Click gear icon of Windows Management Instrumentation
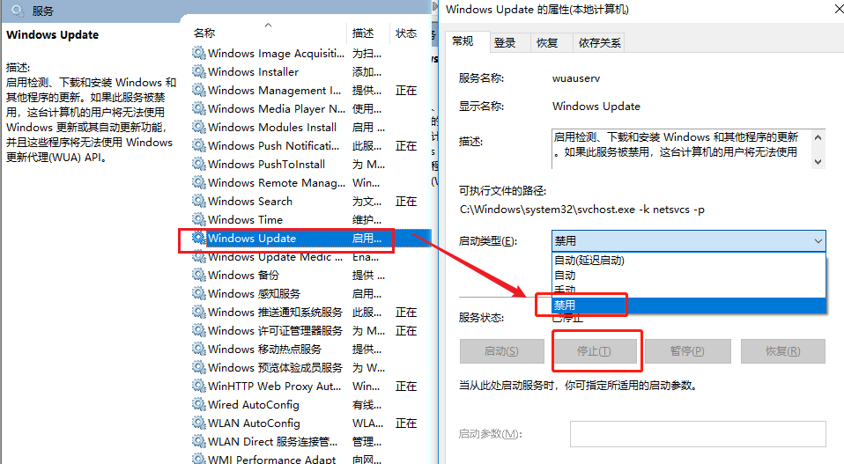The width and height of the screenshot is (844, 464). click(199, 90)
